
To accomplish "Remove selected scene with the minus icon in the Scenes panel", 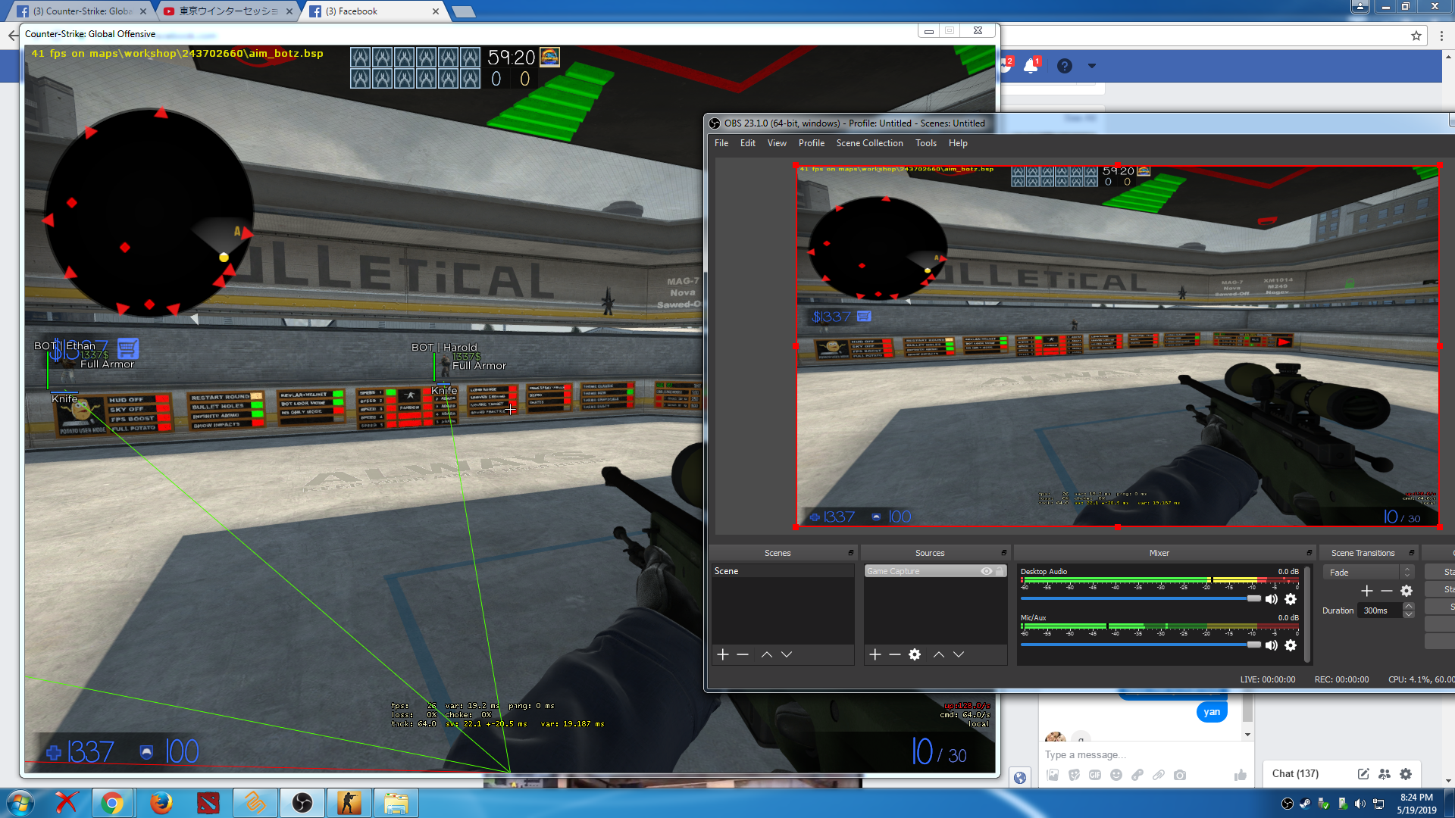I will coord(743,654).
